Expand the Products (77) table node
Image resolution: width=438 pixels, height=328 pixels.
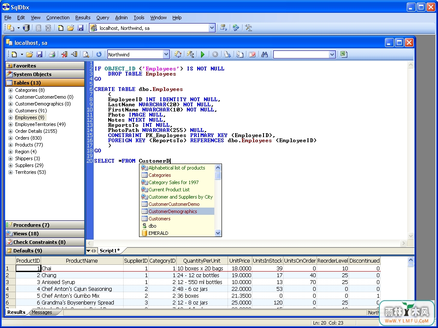[10, 145]
